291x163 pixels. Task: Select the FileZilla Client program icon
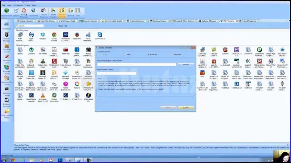pyautogui.click(x=54, y=63)
